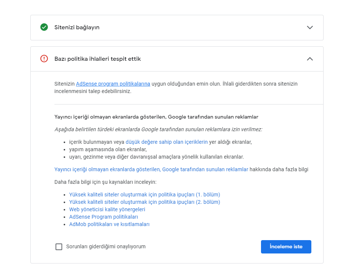Expand the Sitenizi bağlayın section chevron
Viewport: 338px width, 272px height.
pyautogui.click(x=310, y=27)
